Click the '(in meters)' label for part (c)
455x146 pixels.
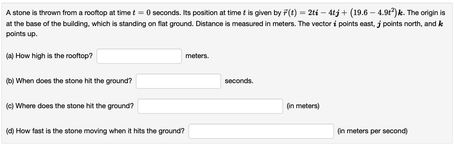click(x=303, y=106)
